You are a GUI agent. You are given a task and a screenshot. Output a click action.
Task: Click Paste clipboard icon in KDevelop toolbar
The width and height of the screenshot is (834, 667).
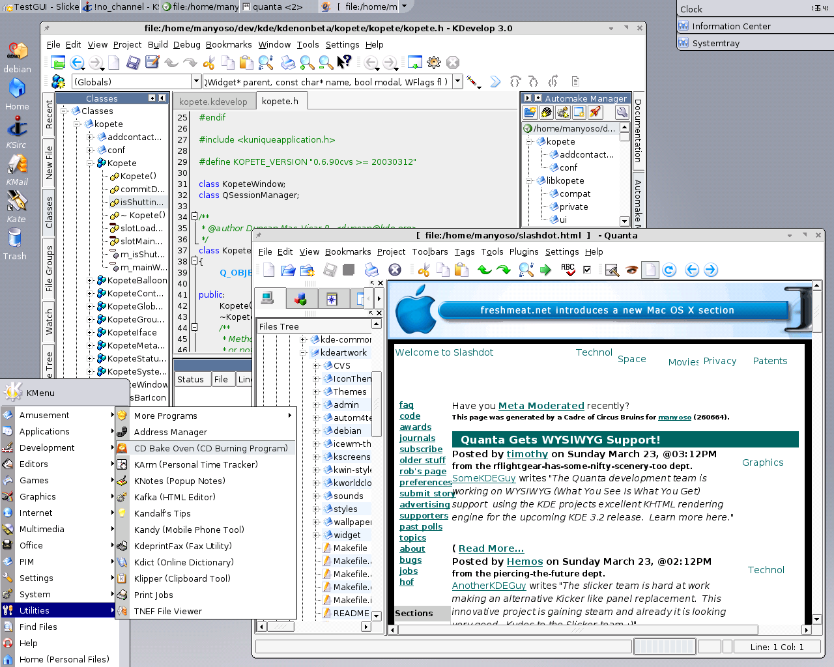(246, 63)
